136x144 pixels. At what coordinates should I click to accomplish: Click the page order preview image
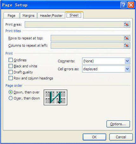[x=55, y=97]
